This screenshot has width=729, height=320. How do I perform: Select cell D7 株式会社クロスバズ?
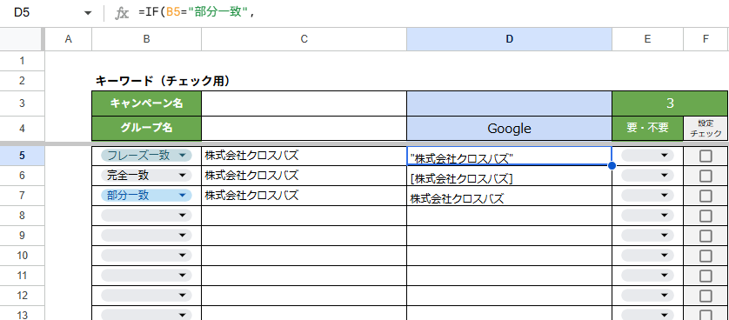[510, 196]
